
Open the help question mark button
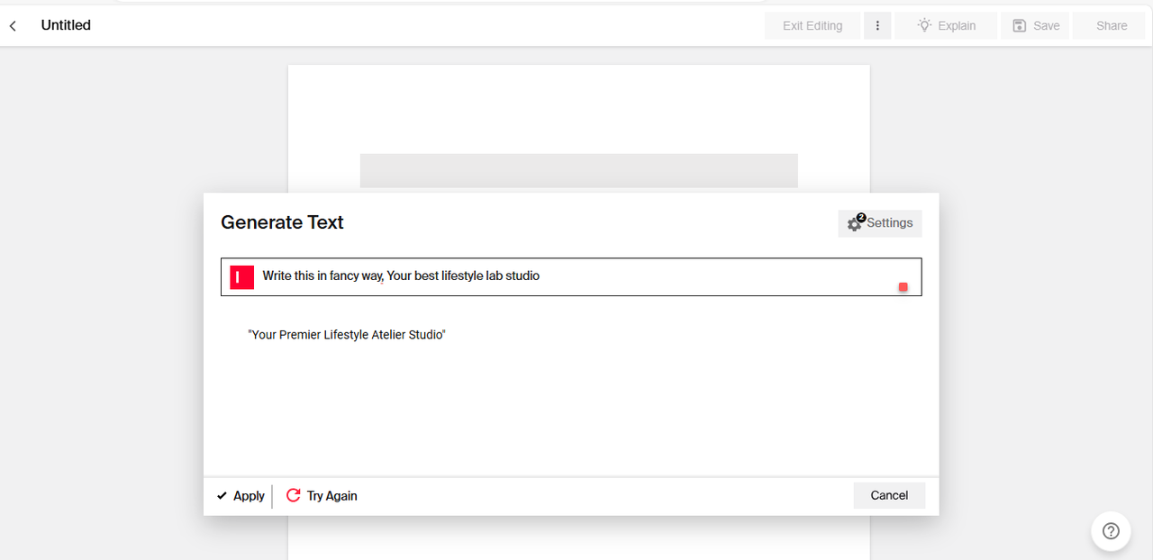(1111, 531)
